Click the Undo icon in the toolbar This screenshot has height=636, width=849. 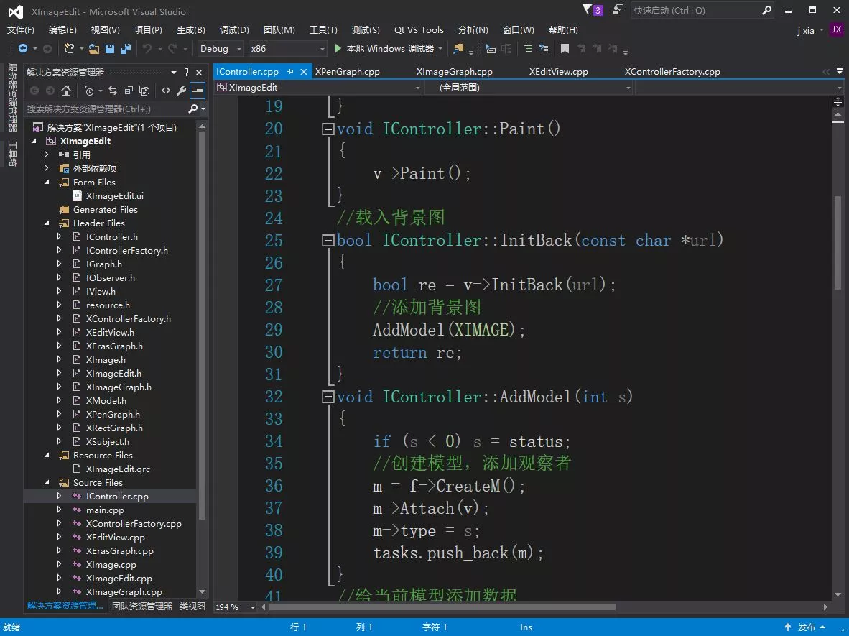click(x=149, y=49)
